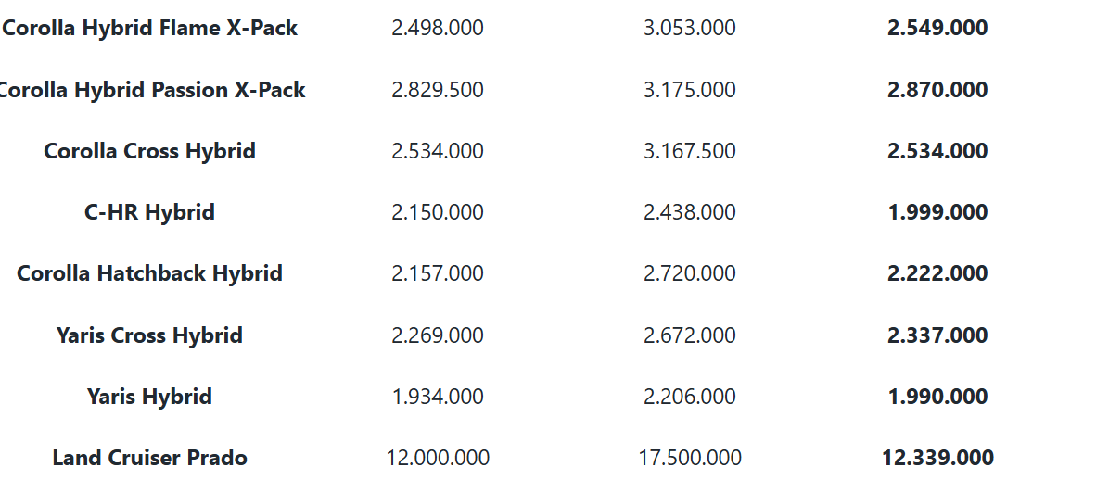The height and width of the screenshot is (493, 1109).
Task: Click the Corolla Hatchback Hybrid model name
Action: tap(150, 273)
